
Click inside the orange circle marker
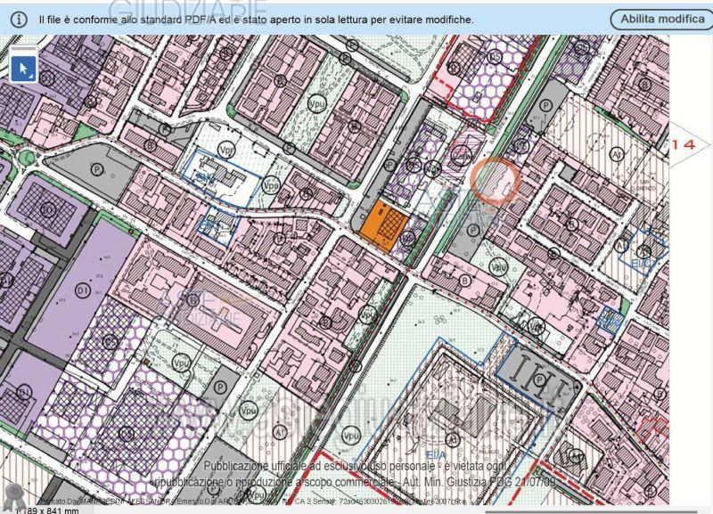[494, 177]
